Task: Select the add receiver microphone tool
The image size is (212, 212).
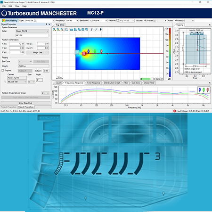Action: point(101,30)
